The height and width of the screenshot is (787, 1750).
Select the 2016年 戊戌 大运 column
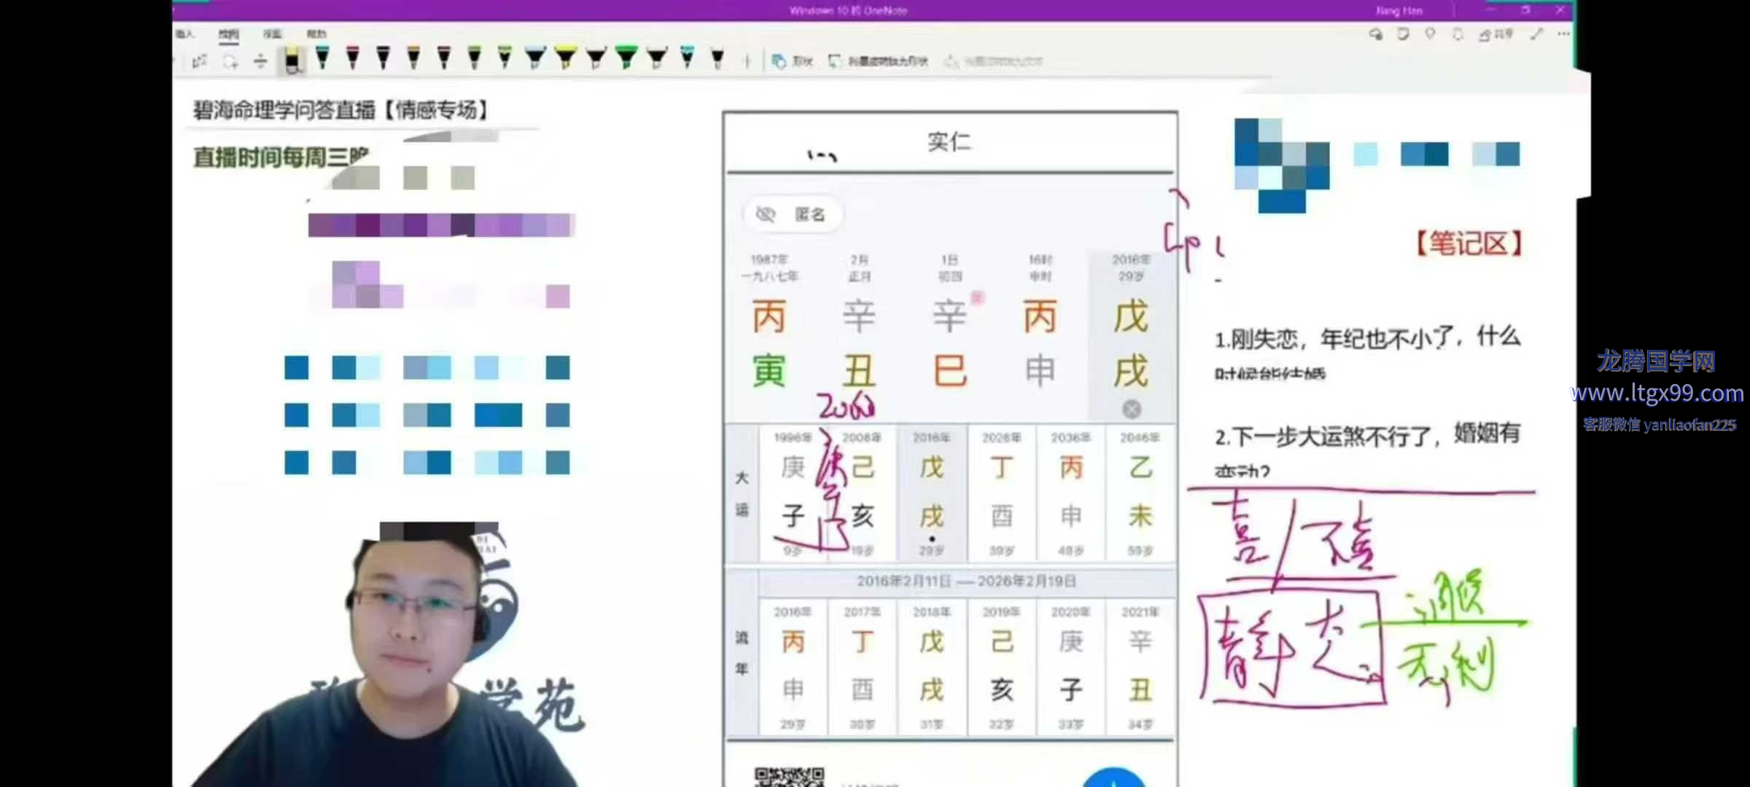point(931,493)
